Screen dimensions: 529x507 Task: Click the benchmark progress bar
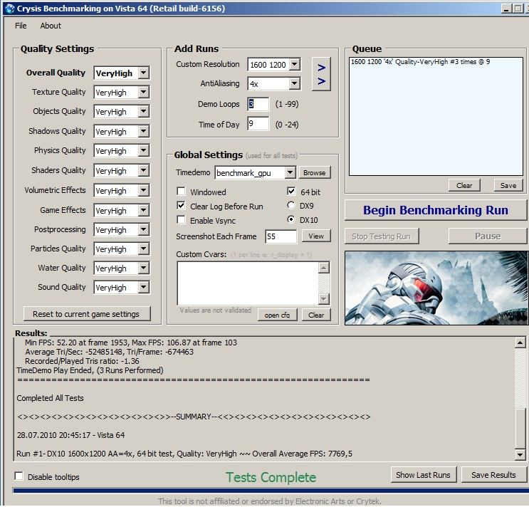270,491
